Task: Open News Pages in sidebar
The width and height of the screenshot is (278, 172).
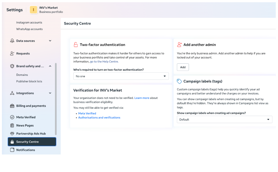Action: (25, 126)
